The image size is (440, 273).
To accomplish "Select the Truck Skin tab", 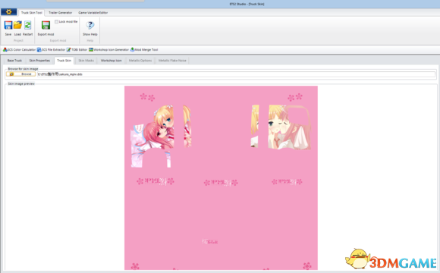I will click(64, 61).
